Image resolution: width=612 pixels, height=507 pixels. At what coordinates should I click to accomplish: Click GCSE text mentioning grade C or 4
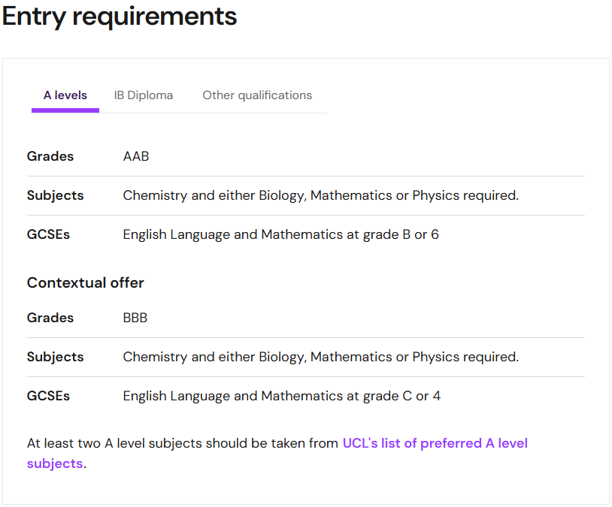click(x=282, y=396)
